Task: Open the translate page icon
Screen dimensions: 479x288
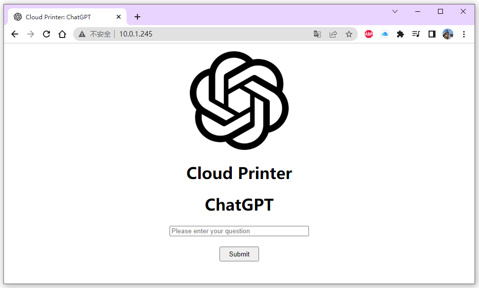Action: pyautogui.click(x=317, y=34)
